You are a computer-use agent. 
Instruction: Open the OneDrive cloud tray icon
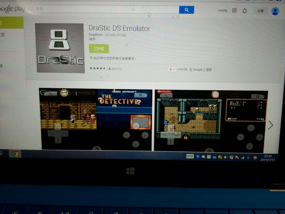click(203, 157)
